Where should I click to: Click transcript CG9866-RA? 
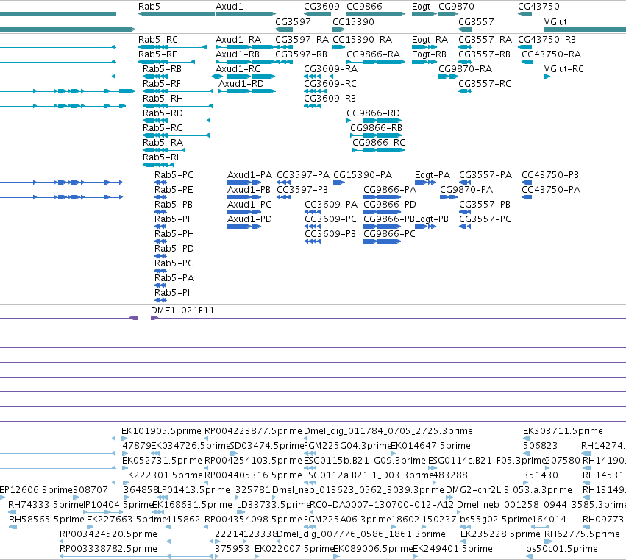373,54
